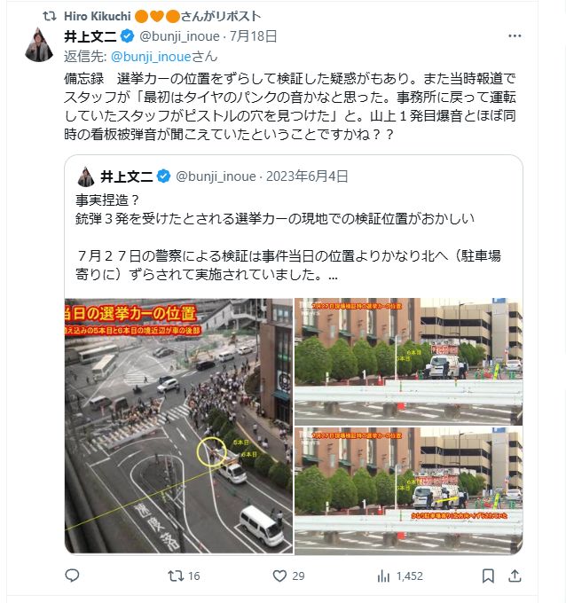Click the @bunji_inoue handle next to 7月18日
The width and height of the screenshot is (566, 603).
click(x=179, y=36)
